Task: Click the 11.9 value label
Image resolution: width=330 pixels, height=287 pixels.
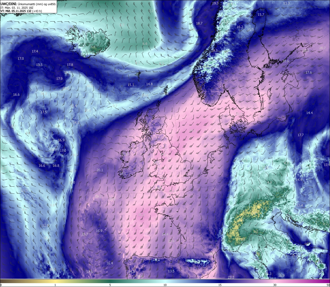Action: tap(281, 275)
